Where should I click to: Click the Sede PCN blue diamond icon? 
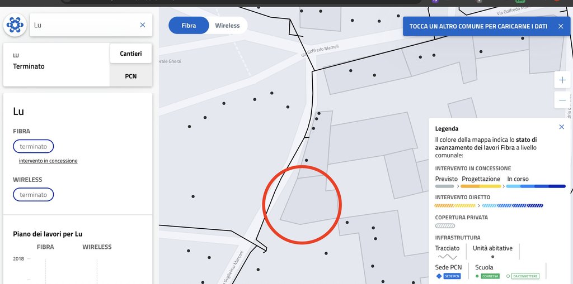tap(439, 276)
